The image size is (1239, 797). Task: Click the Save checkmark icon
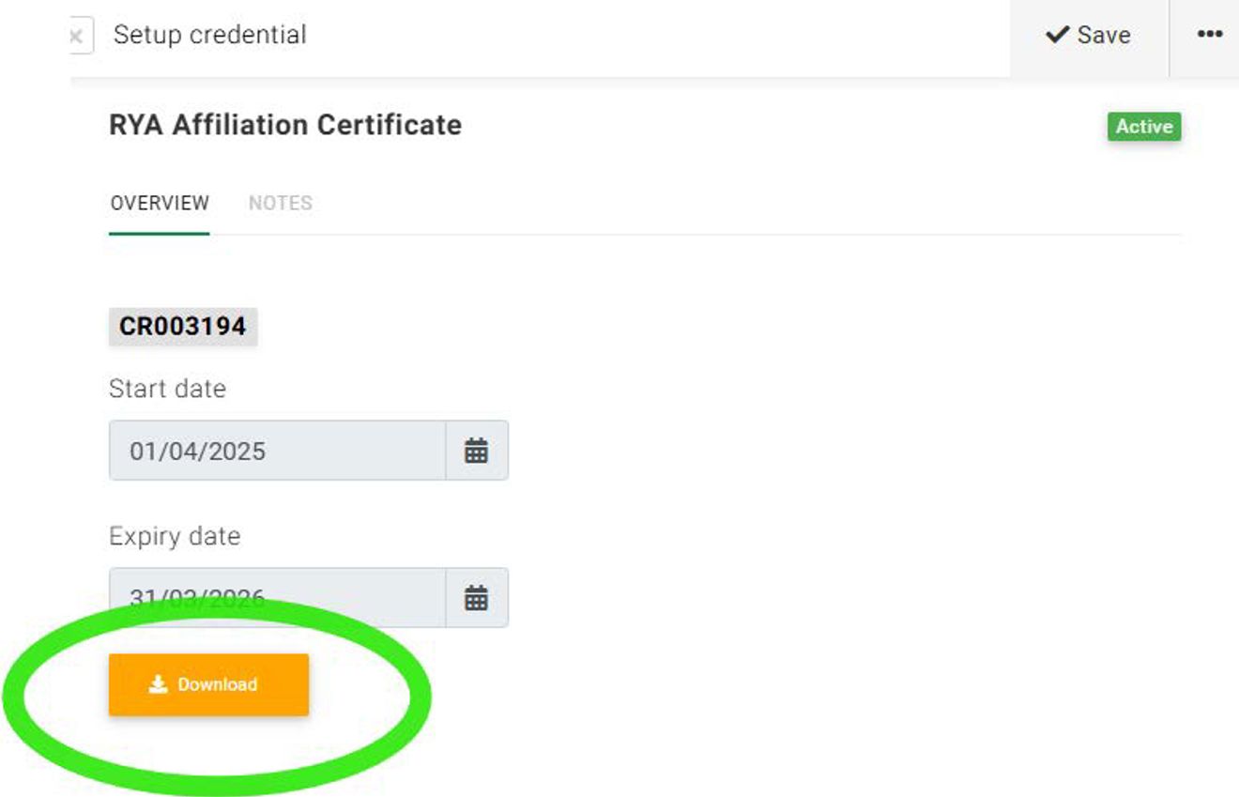[1057, 35]
